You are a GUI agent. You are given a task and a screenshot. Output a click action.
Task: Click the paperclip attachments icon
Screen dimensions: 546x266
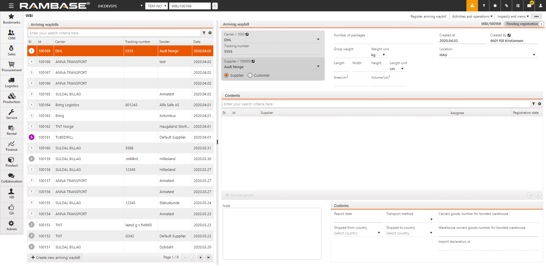506,6
